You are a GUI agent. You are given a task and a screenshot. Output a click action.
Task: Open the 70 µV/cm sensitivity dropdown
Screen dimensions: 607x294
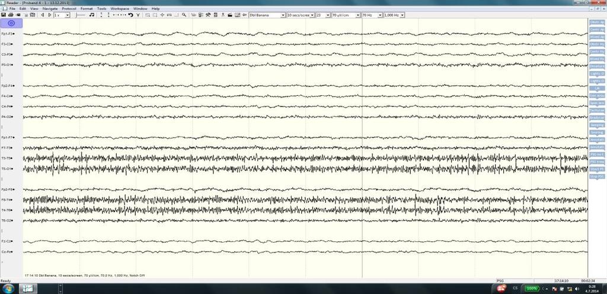coord(357,15)
